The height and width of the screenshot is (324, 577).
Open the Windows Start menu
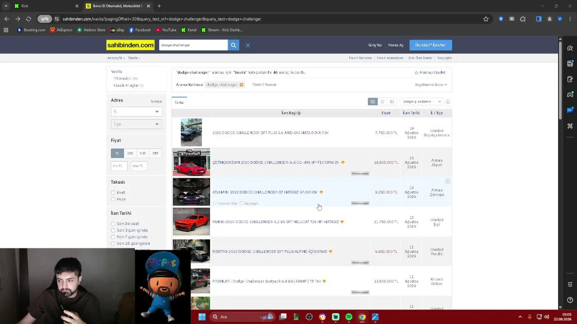pos(202,317)
